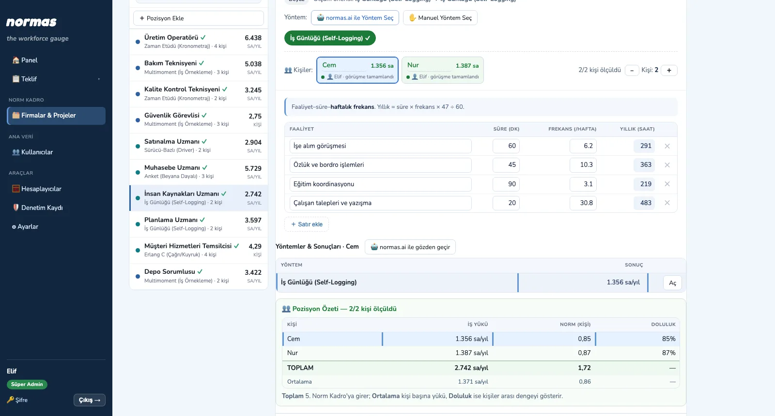
Task: Log out with Çıkış button
Action: (x=90, y=400)
